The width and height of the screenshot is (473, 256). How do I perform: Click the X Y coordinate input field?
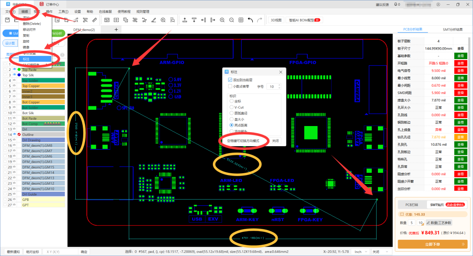[60, 252]
